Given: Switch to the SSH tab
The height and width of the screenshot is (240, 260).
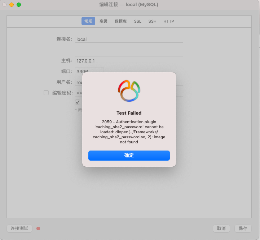Looking at the screenshot, I should tap(153, 21).
